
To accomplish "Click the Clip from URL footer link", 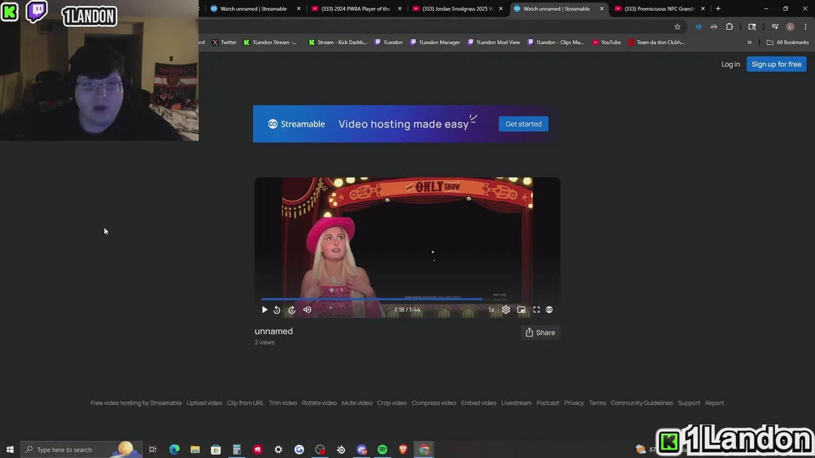I will pos(245,403).
